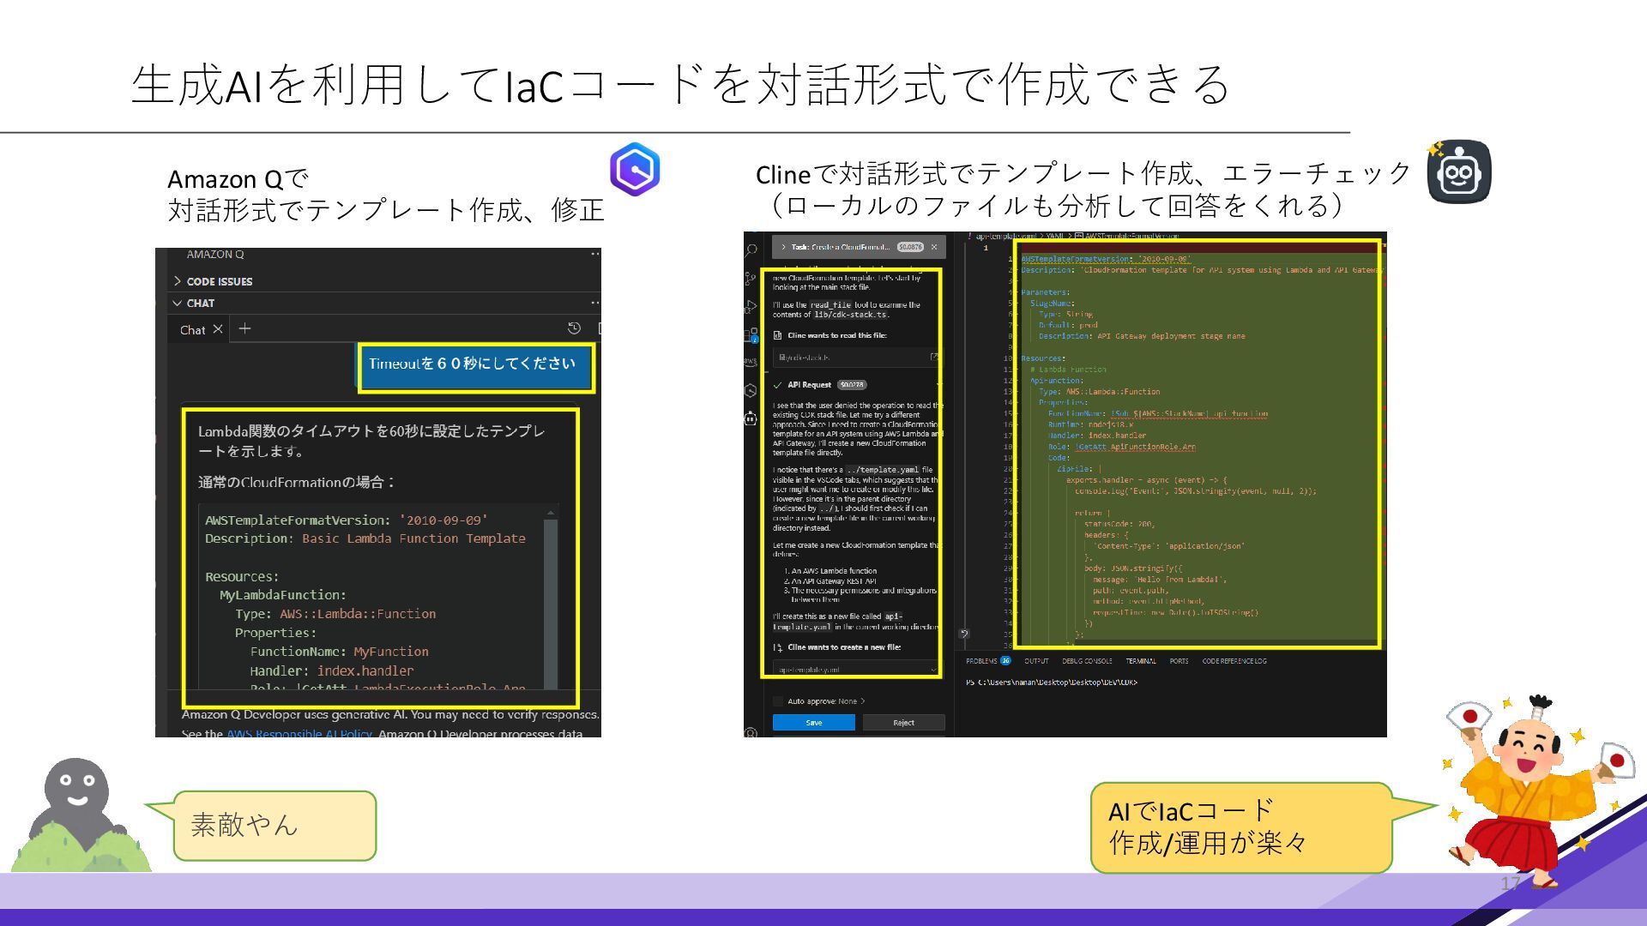Open AWS Toolkit icon in activity bar

click(751, 362)
